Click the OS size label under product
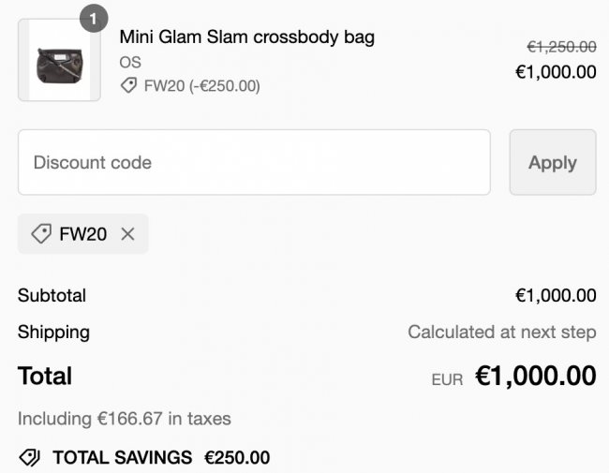609x473 pixels. point(130,63)
